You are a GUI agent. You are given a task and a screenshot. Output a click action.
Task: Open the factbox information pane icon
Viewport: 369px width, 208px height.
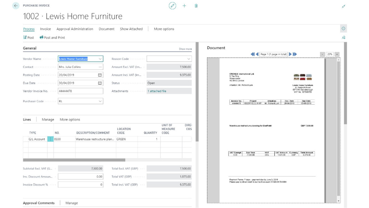coord(343,29)
